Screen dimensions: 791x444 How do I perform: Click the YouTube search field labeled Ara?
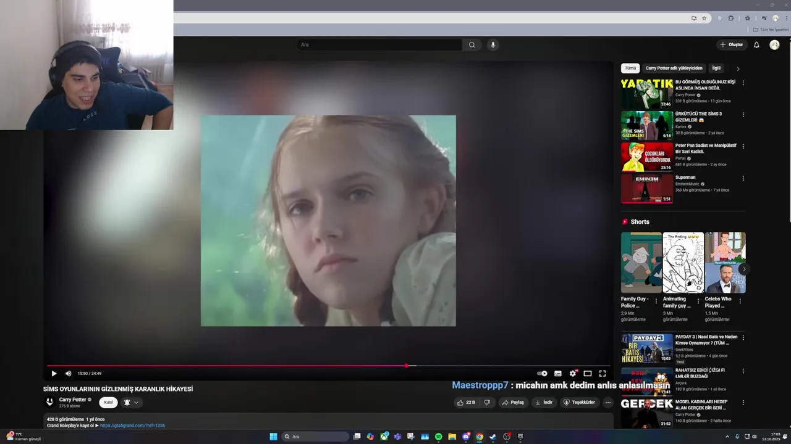point(379,44)
